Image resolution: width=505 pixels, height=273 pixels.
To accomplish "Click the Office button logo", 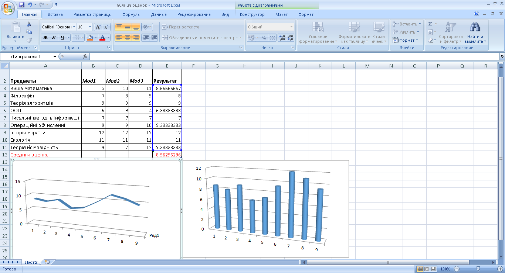I will [7, 7].
